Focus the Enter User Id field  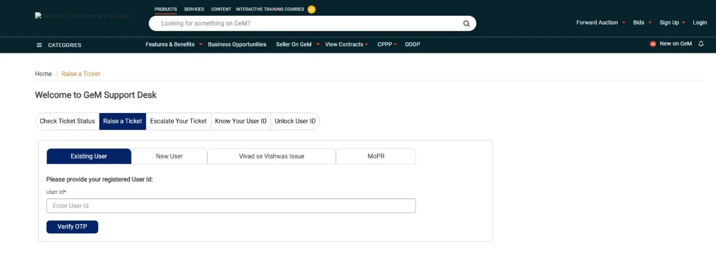(x=231, y=206)
